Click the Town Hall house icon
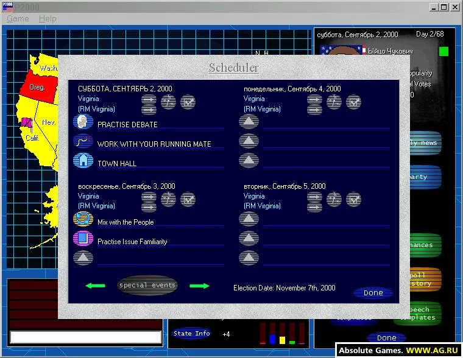Image resolution: width=463 pixels, height=358 pixels. pyautogui.click(x=83, y=161)
